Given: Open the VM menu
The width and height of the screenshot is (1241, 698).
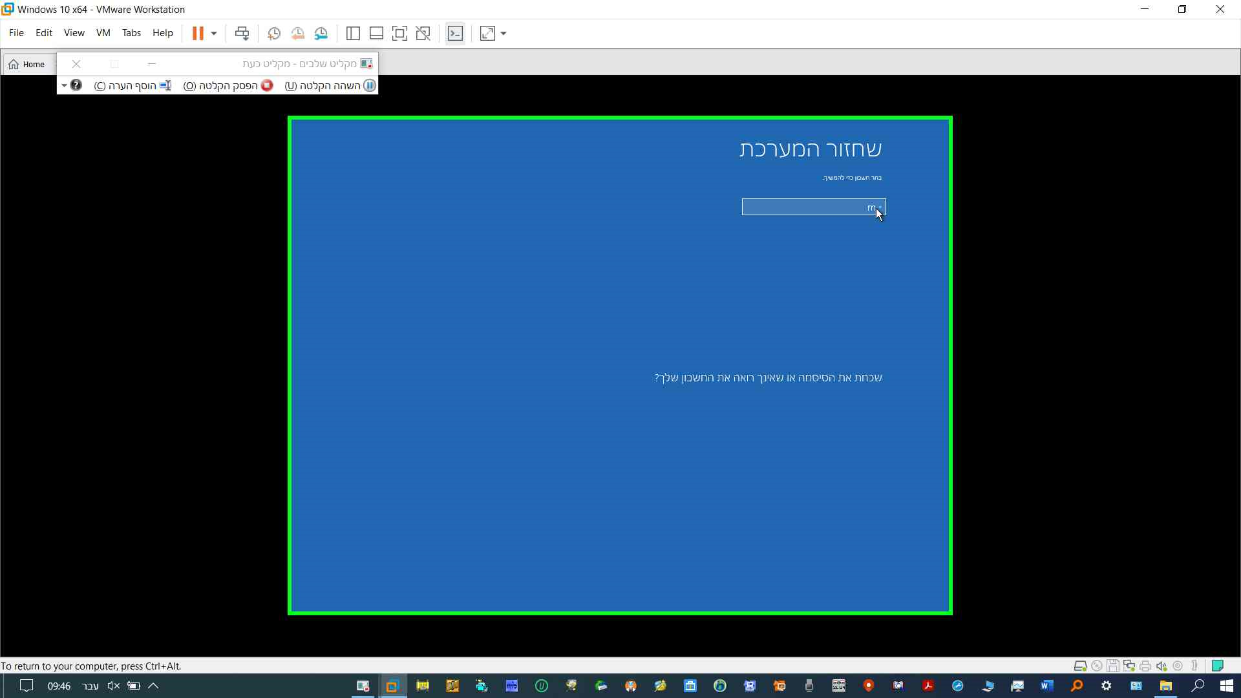Looking at the screenshot, I should pos(103,33).
